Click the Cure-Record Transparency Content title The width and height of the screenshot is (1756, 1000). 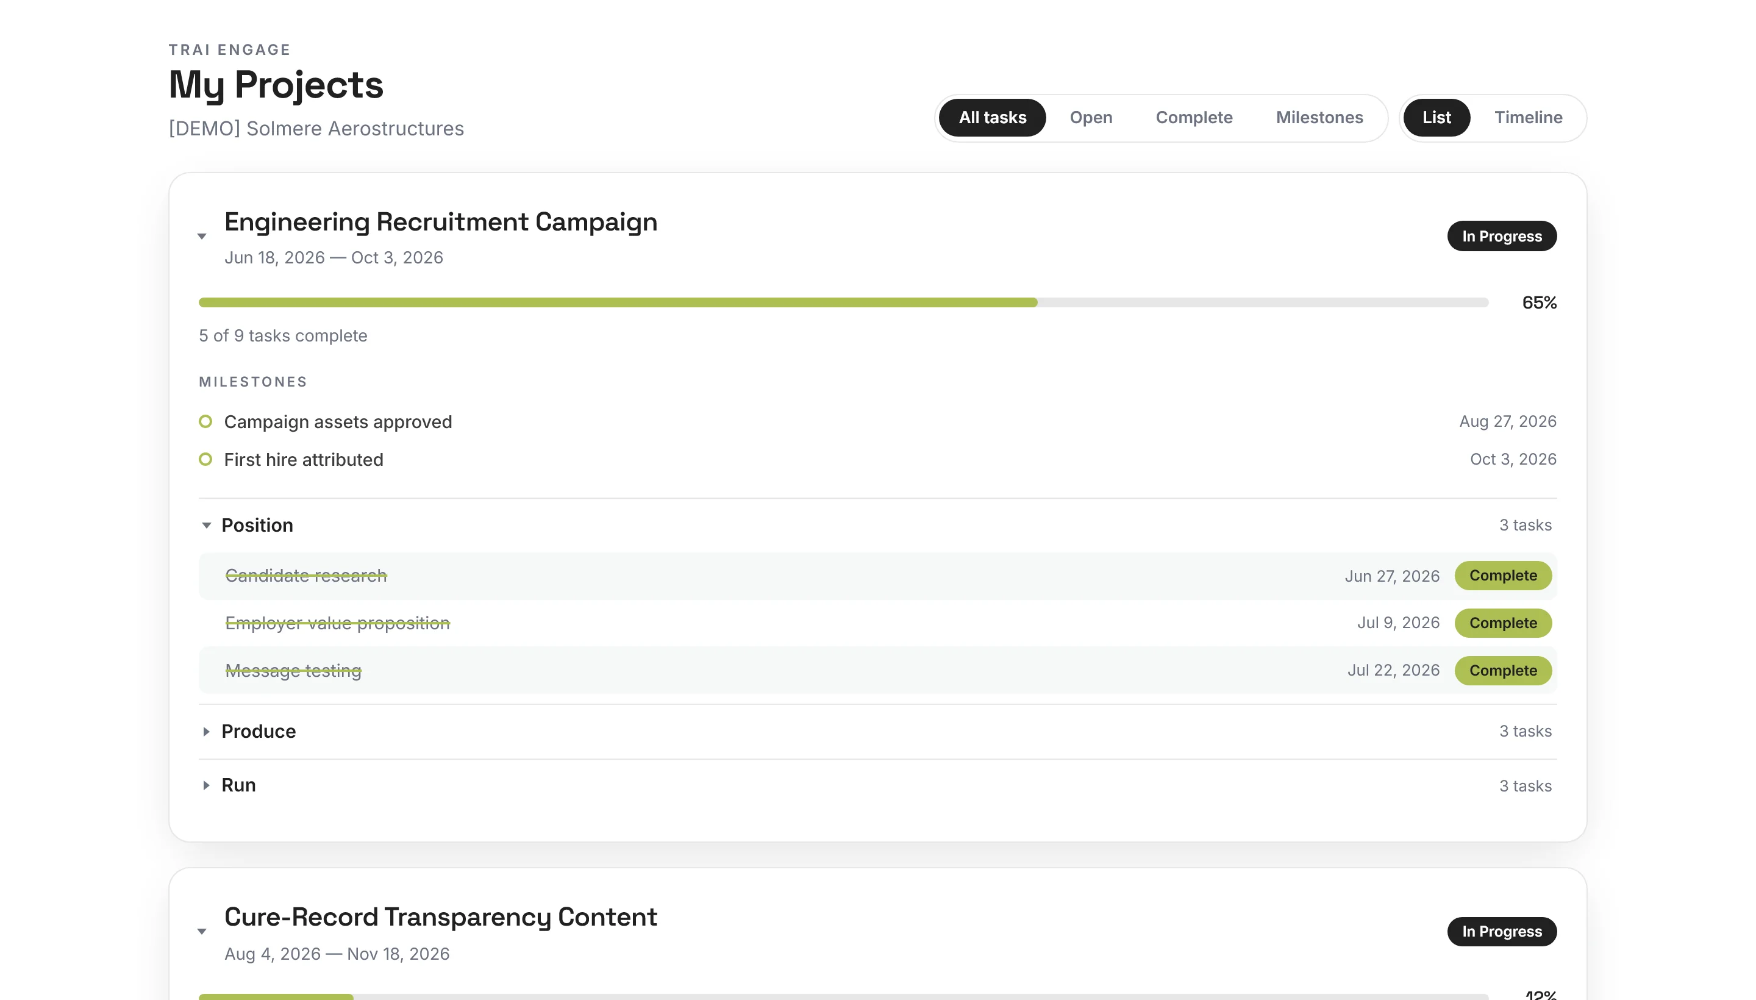pos(440,917)
